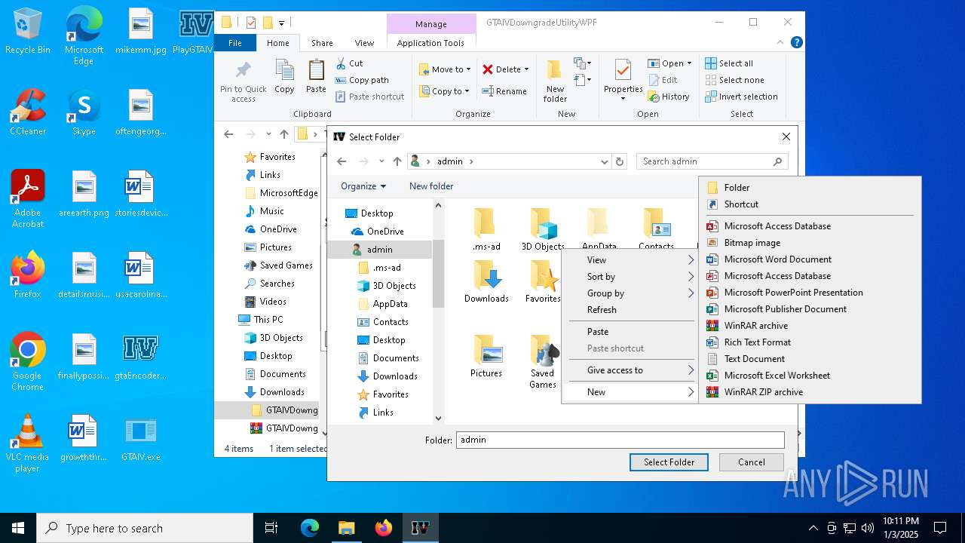Image resolution: width=965 pixels, height=543 pixels.
Task: Click the Copy icon in Clipboard group
Action: tap(284, 71)
